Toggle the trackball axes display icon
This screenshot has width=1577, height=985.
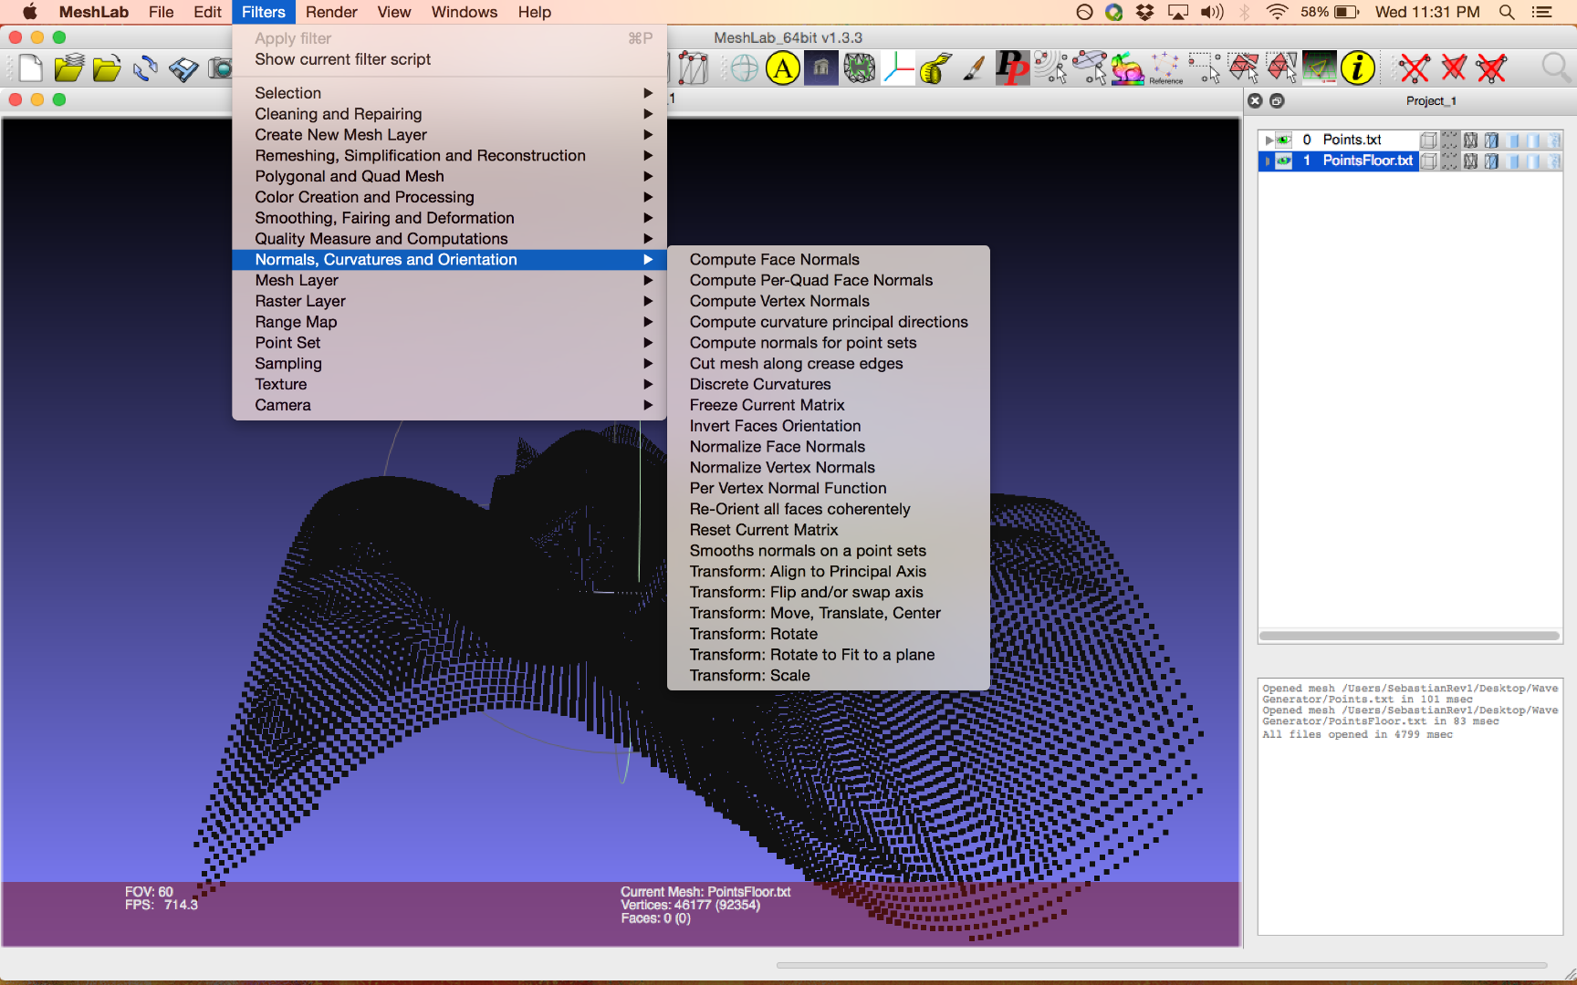(898, 67)
